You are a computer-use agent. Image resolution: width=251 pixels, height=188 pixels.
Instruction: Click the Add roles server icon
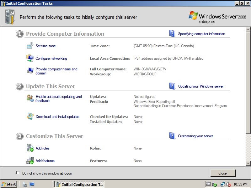click(x=30, y=148)
